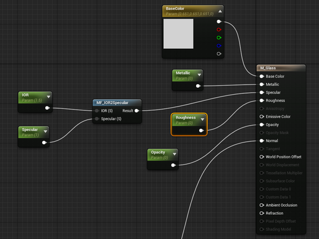Click the disabled Tessellation Multiplier pin

[x=262, y=173]
